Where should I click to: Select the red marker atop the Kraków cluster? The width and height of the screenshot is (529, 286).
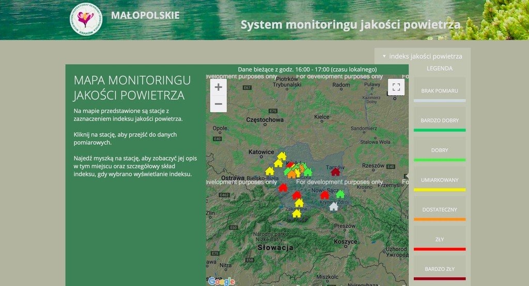tap(290, 164)
